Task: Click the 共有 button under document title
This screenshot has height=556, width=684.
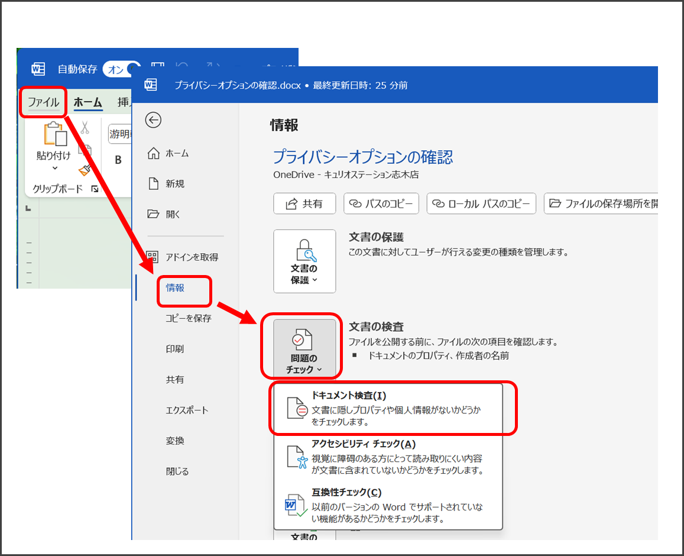Action: point(304,203)
